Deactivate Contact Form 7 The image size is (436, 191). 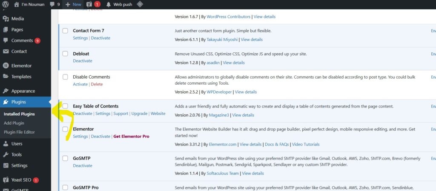[100, 38]
